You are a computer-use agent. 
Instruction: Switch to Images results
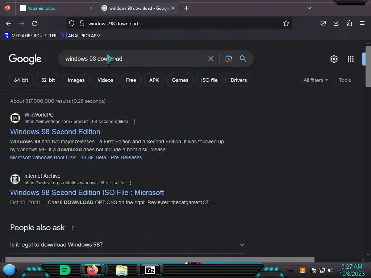tap(76, 80)
